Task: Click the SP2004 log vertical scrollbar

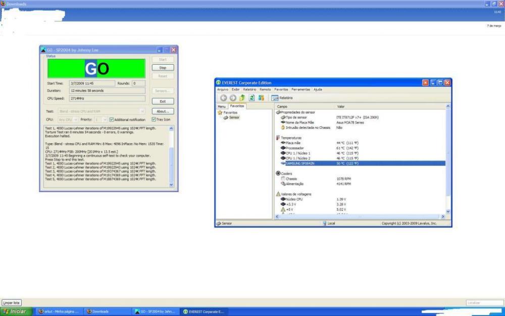Action: point(171,157)
